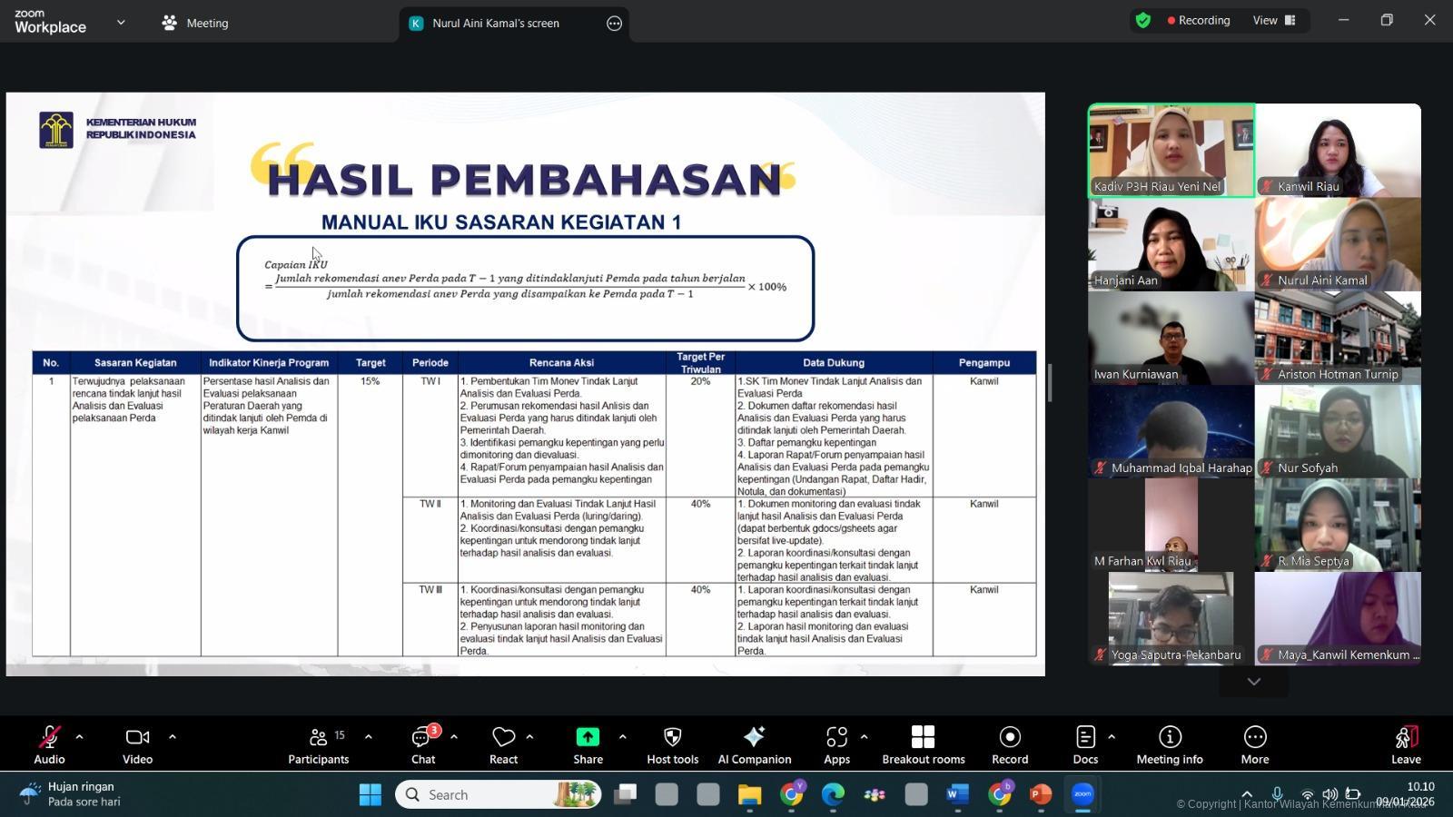Viewport: 1453px width, 817px height.
Task: Expand the video options arrow
Action: [x=173, y=736]
